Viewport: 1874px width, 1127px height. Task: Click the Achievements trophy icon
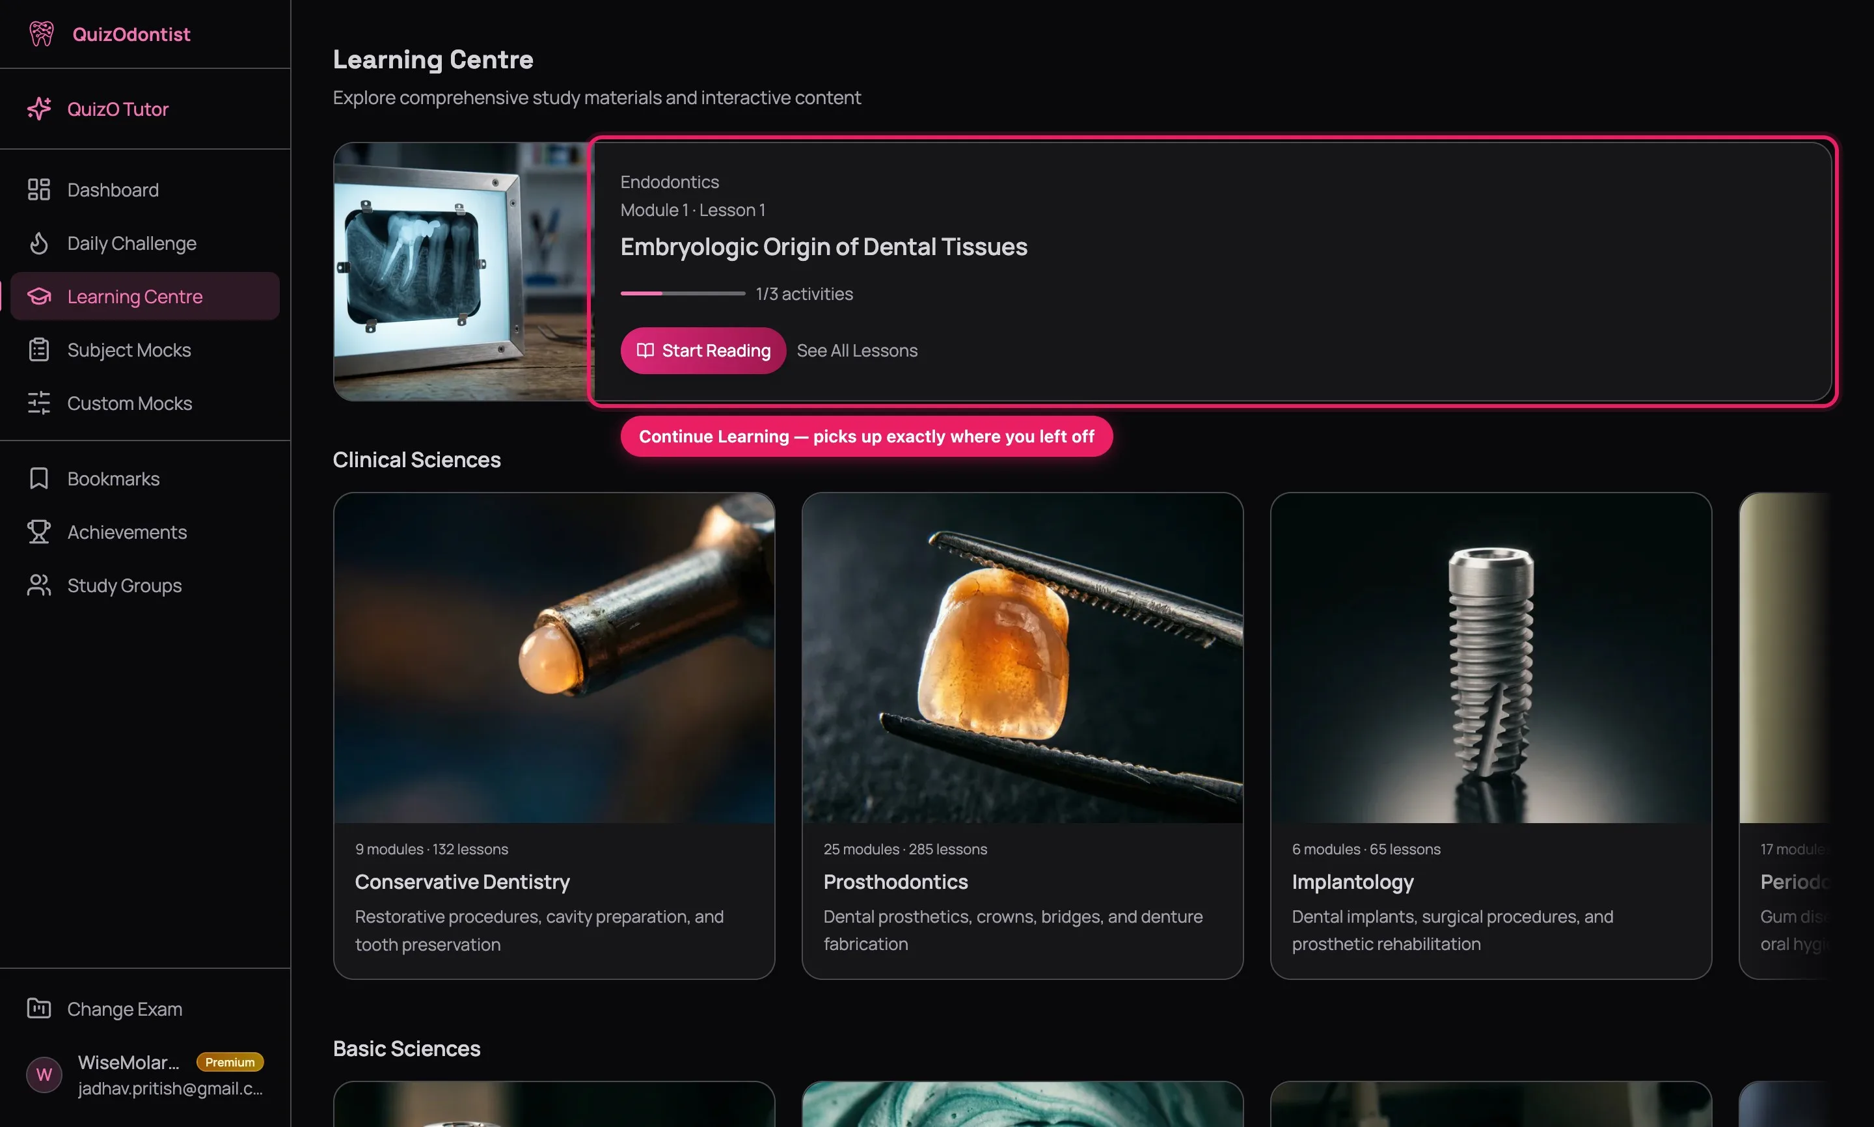pos(39,532)
